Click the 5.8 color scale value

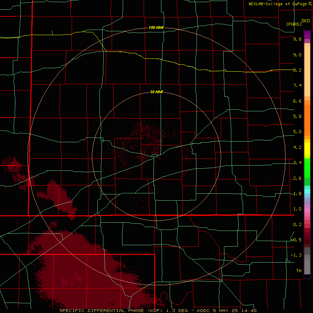(297, 117)
